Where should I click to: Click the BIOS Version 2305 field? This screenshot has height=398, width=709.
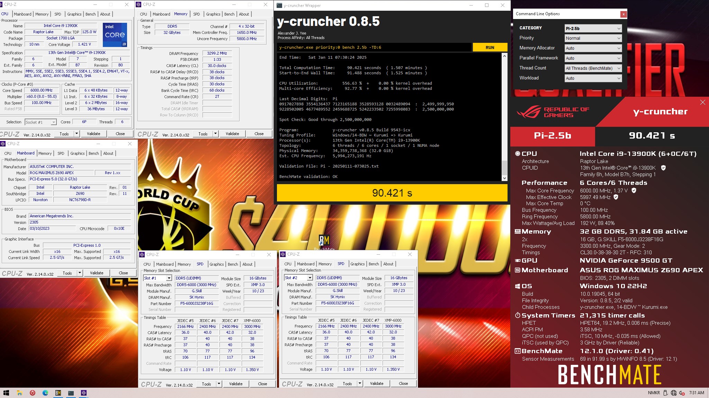[x=80, y=222]
